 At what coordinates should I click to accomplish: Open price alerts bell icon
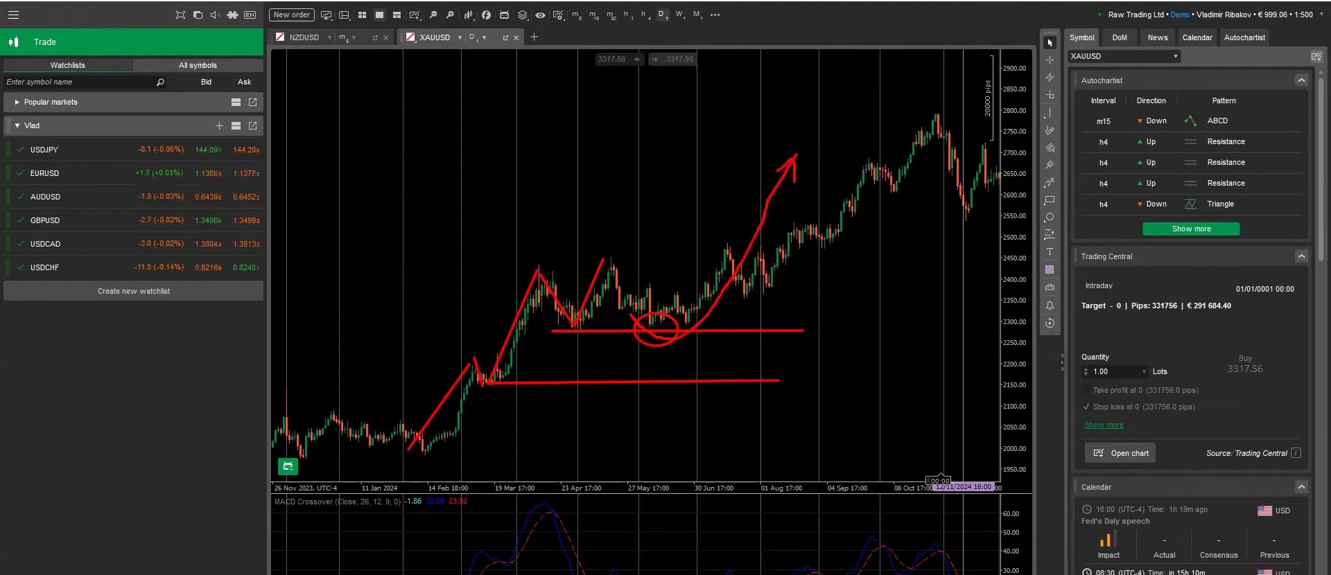(1050, 306)
